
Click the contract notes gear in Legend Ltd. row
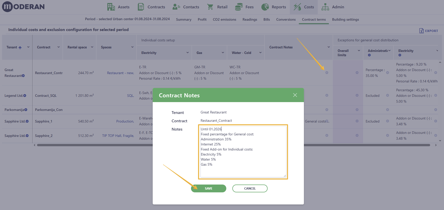(x=327, y=95)
